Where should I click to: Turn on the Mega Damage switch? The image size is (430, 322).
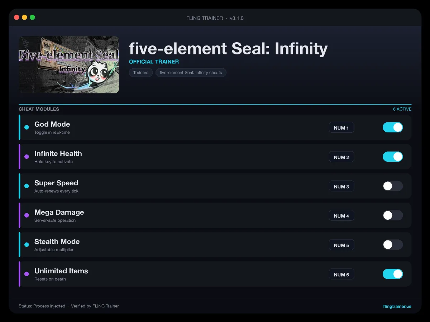coord(393,215)
